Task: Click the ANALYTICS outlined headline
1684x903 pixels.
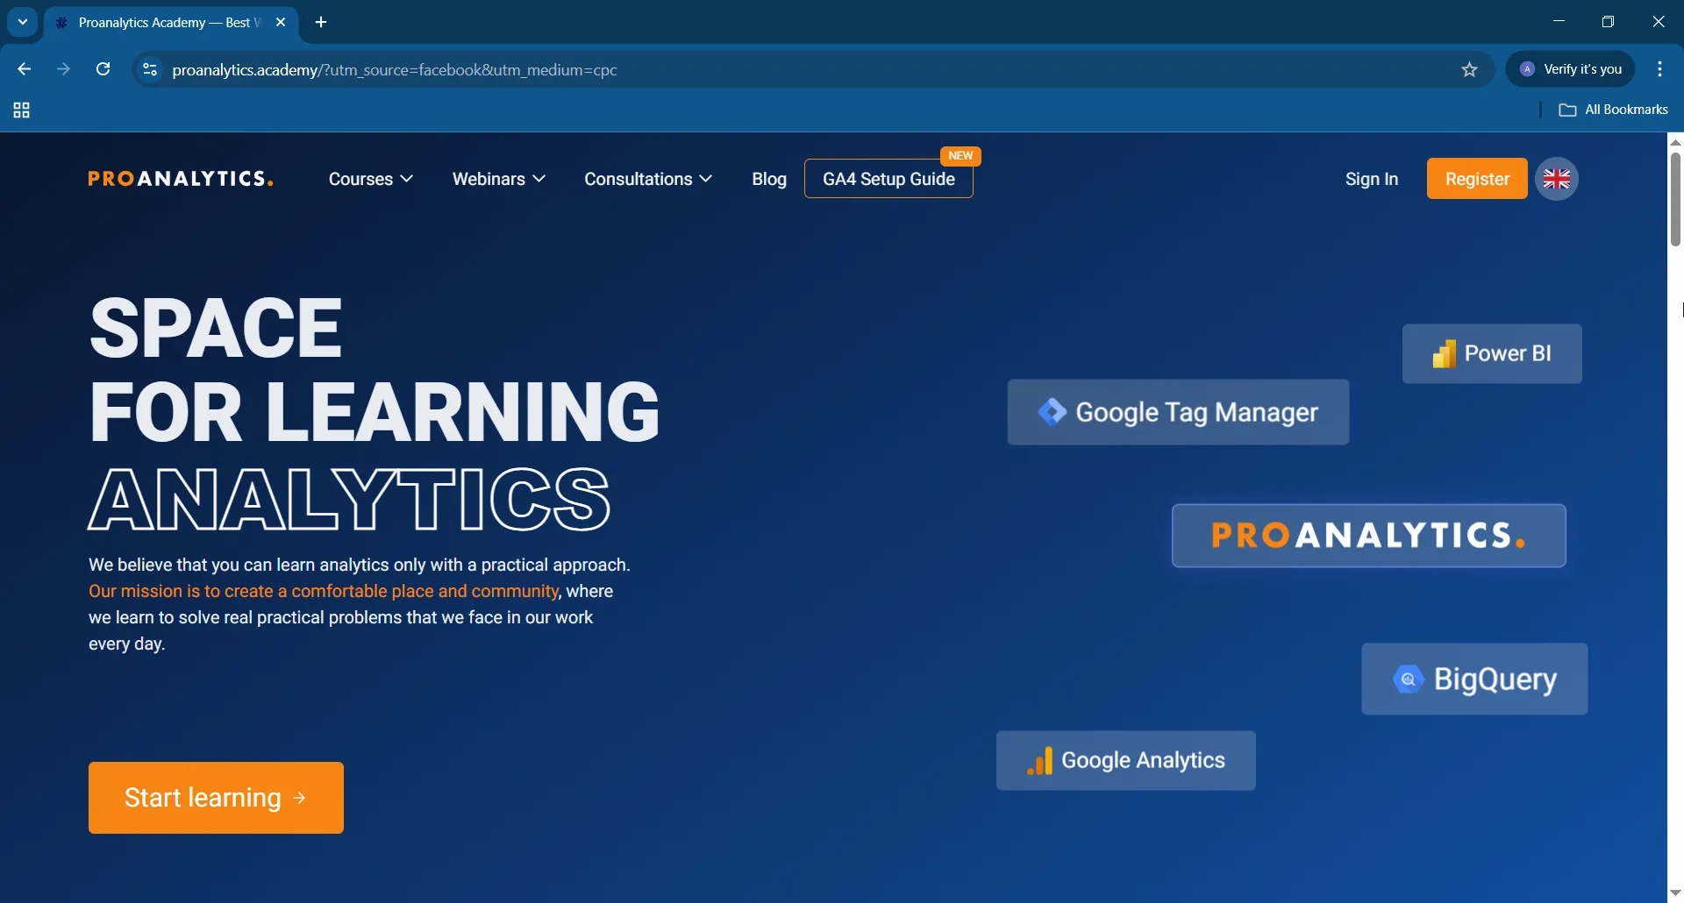Action: (x=350, y=499)
